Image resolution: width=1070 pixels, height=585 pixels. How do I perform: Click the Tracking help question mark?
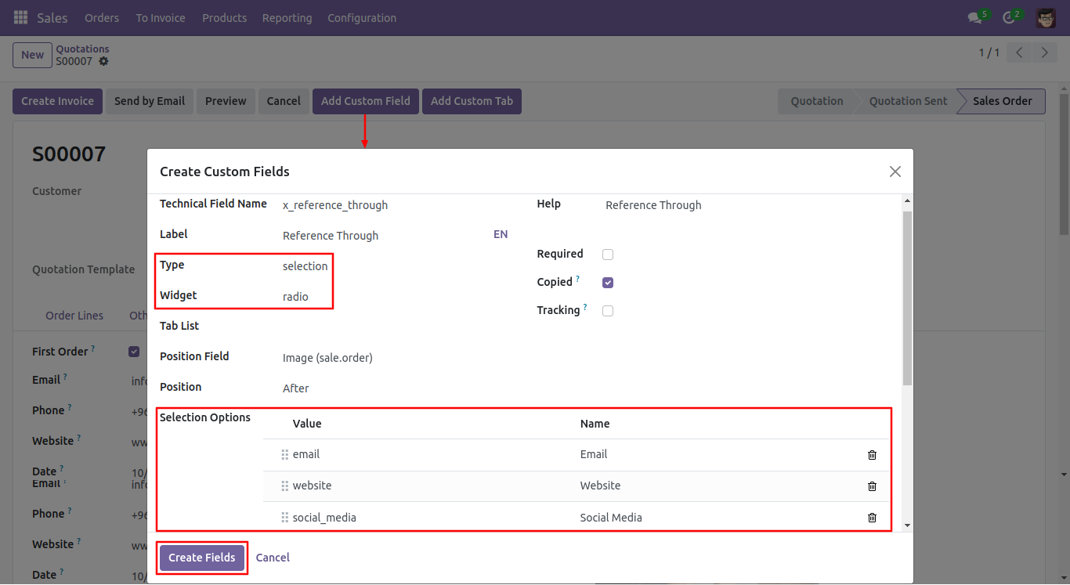click(x=585, y=307)
